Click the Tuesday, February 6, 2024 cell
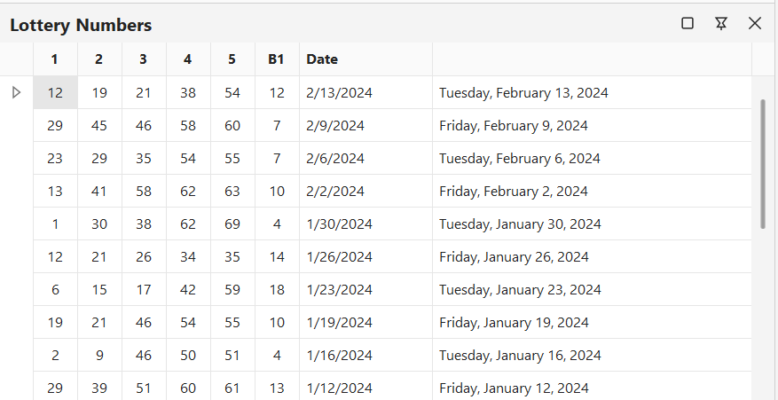Viewport: 778px width, 400px height. point(520,158)
